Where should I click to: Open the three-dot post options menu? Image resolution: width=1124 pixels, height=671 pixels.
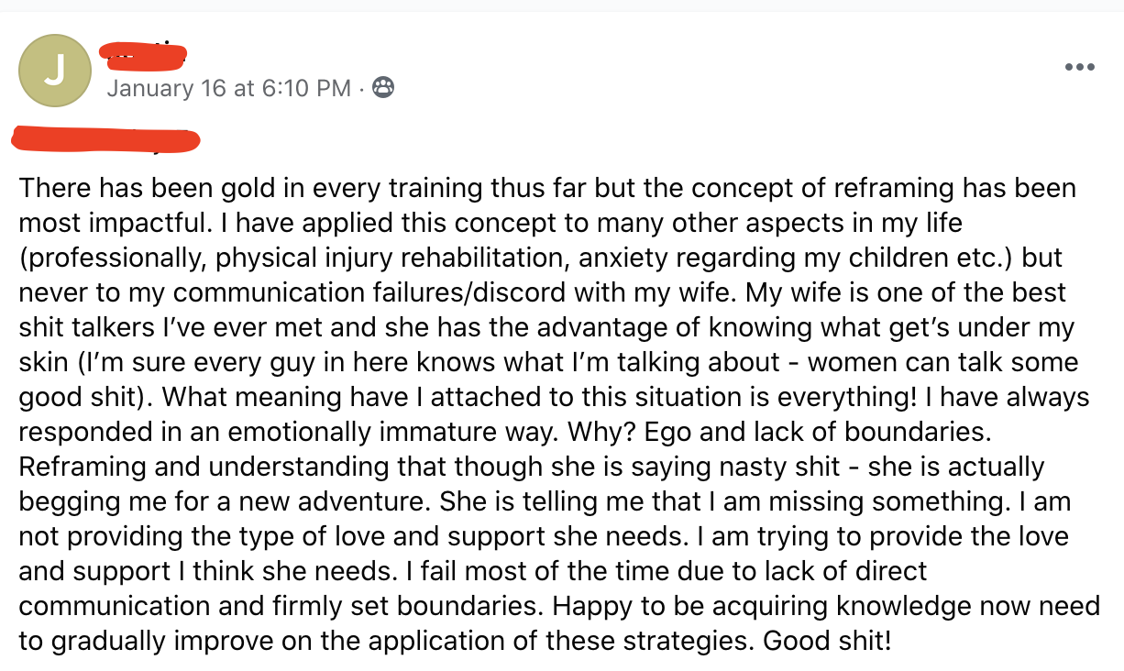point(1079,67)
